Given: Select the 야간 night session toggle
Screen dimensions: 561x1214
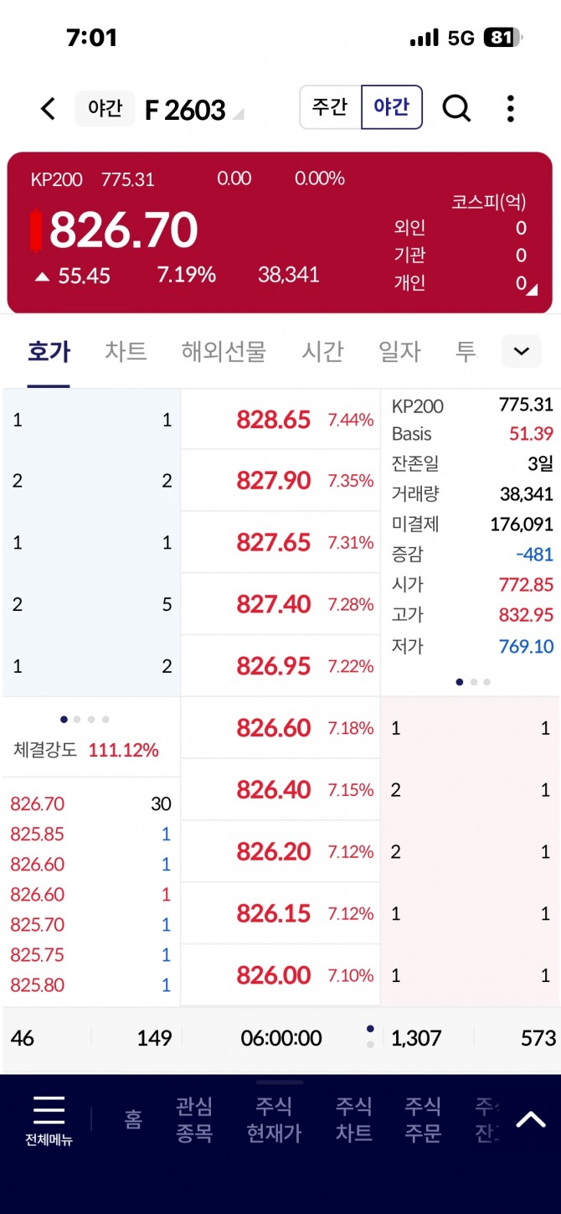Looking at the screenshot, I should tap(392, 107).
